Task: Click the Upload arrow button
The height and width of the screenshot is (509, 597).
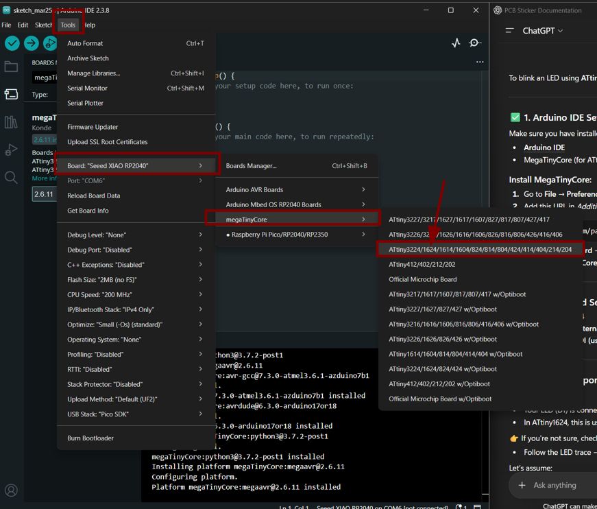Action: 32,43
